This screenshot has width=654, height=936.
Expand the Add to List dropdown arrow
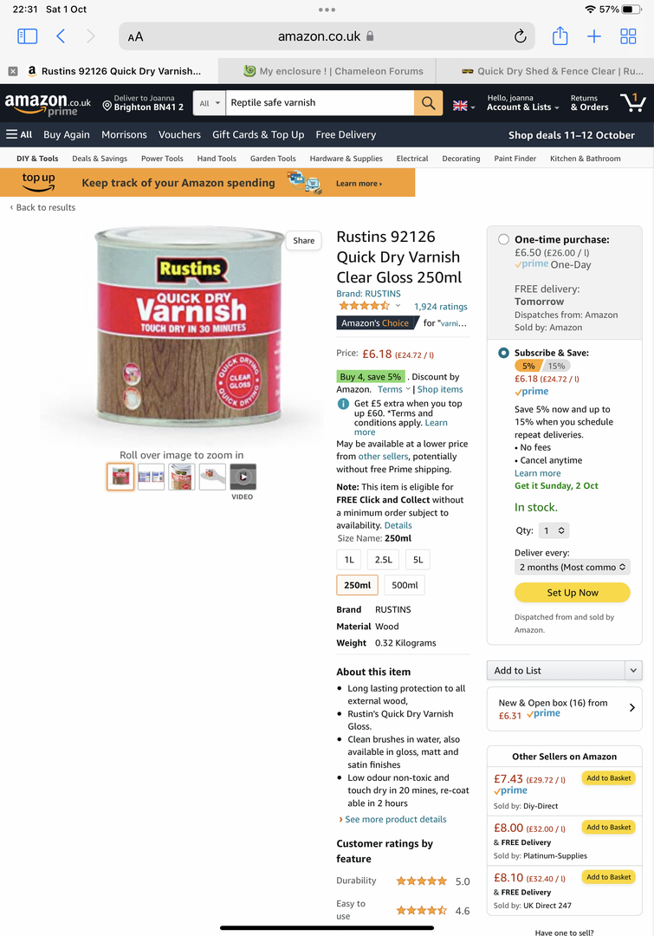(633, 670)
